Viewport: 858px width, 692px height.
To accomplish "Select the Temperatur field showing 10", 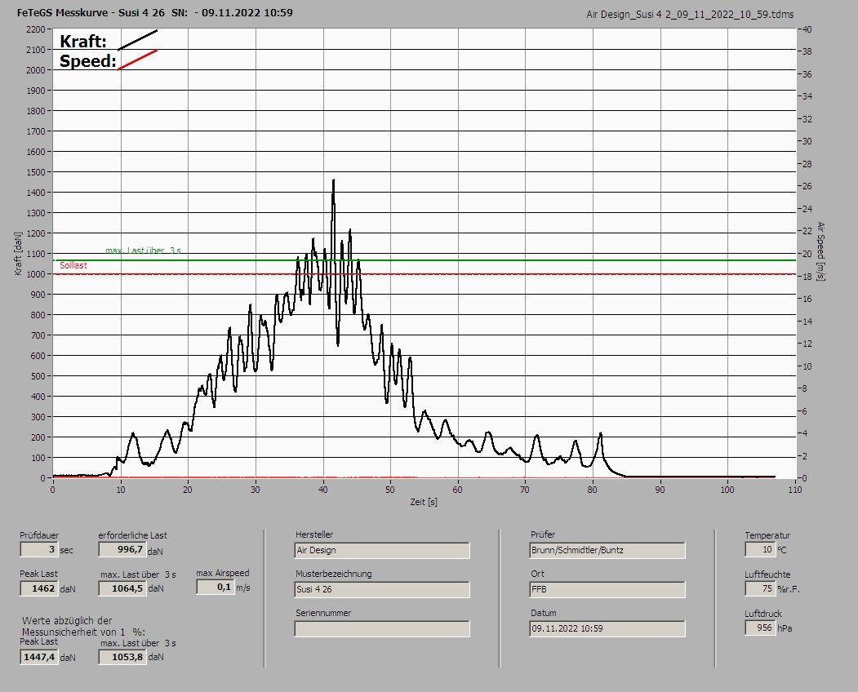I will pyautogui.click(x=760, y=549).
